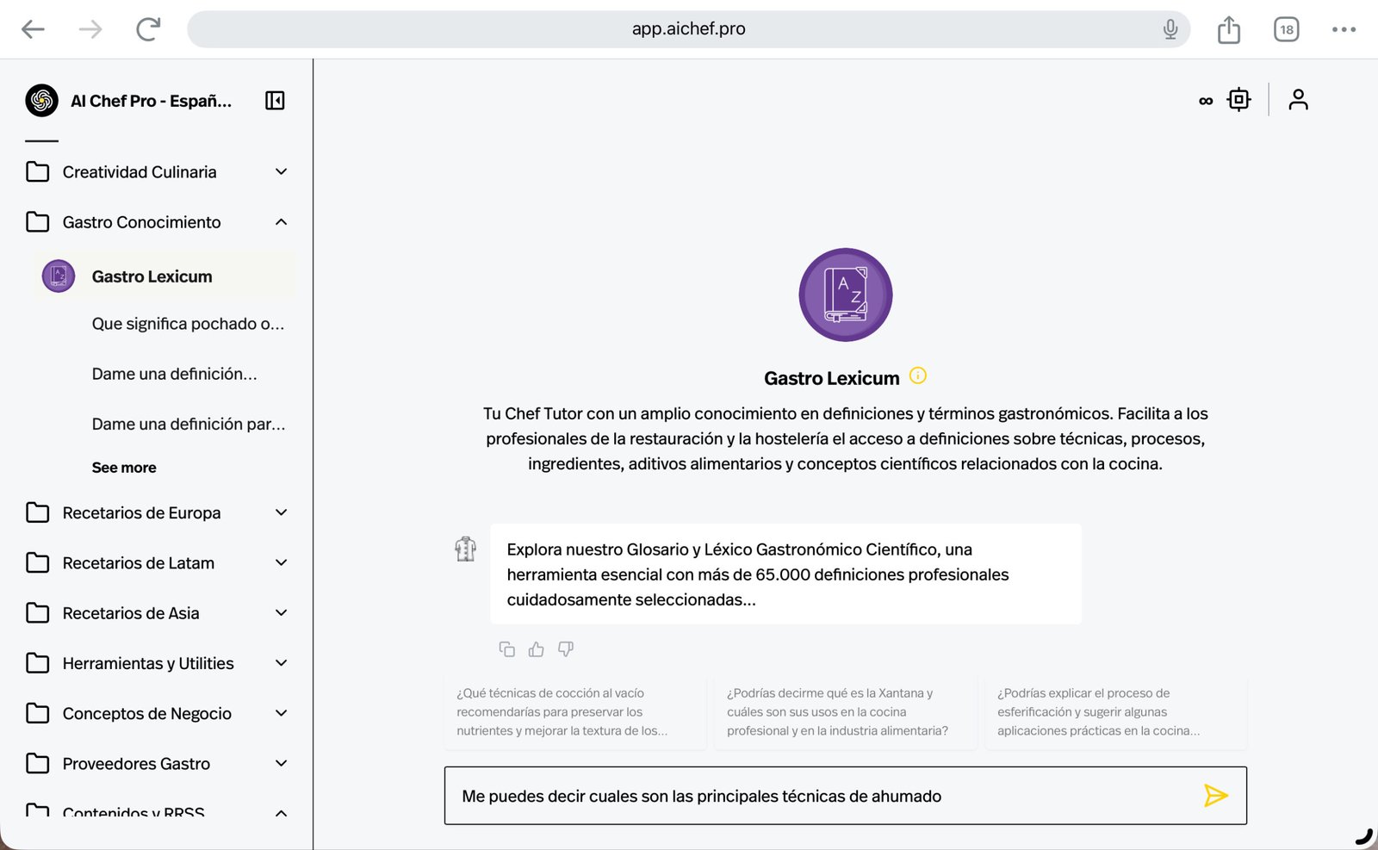Click the AI Chef Pro logo icon
Screen dimensions: 1378x850
coord(41,101)
